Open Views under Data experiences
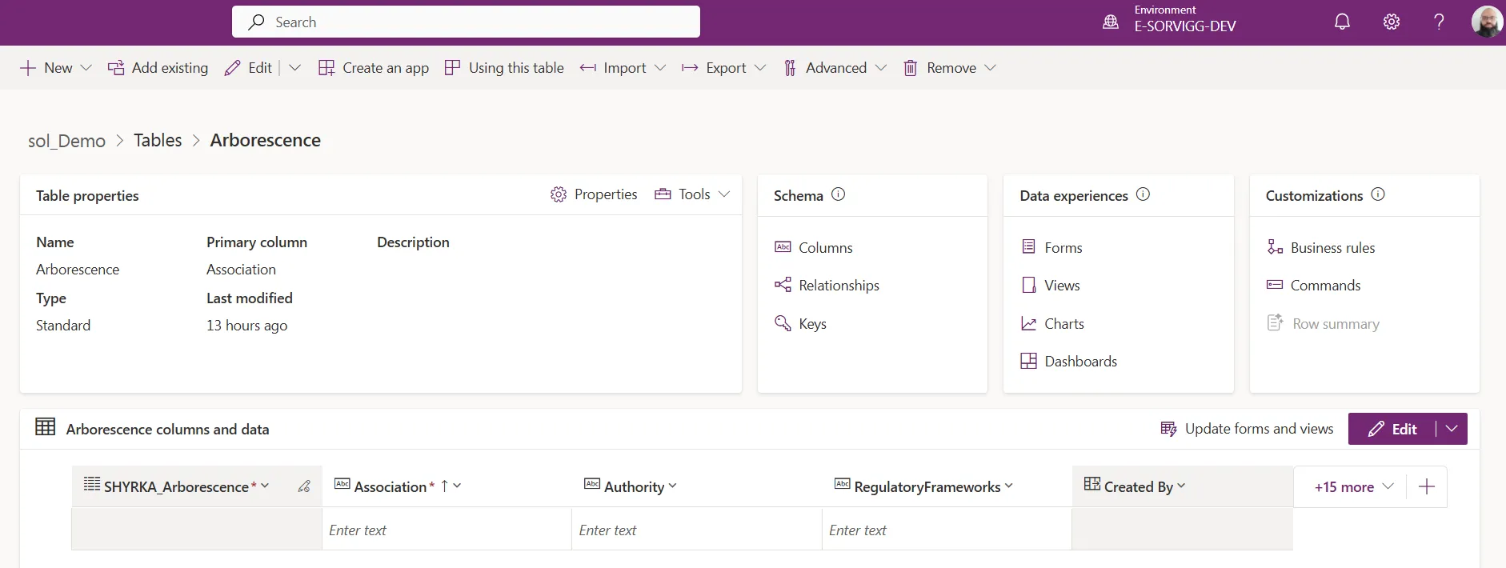 (x=1062, y=286)
